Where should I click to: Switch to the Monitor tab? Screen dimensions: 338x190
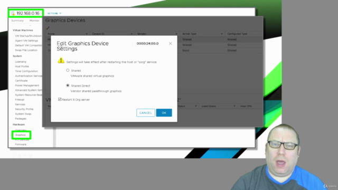tap(34, 21)
